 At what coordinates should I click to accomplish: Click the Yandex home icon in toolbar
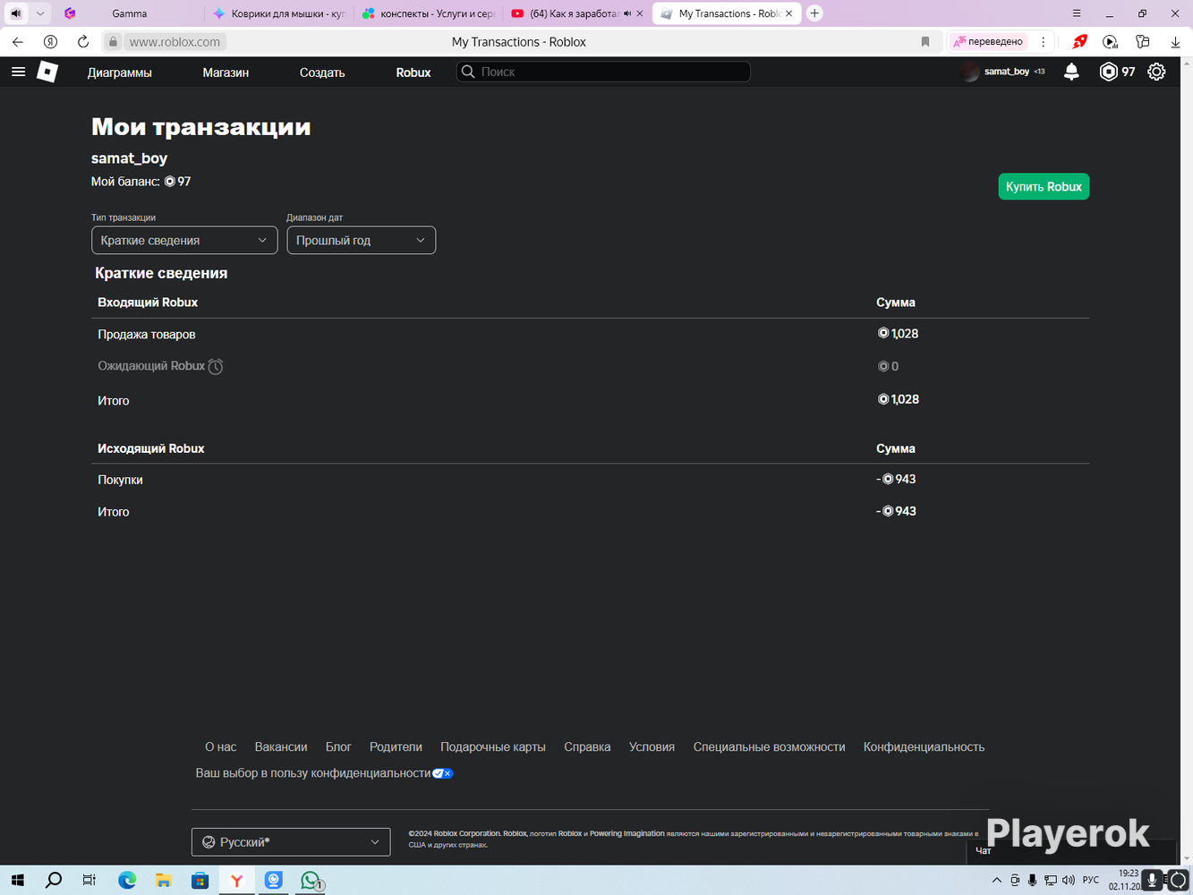tap(51, 41)
